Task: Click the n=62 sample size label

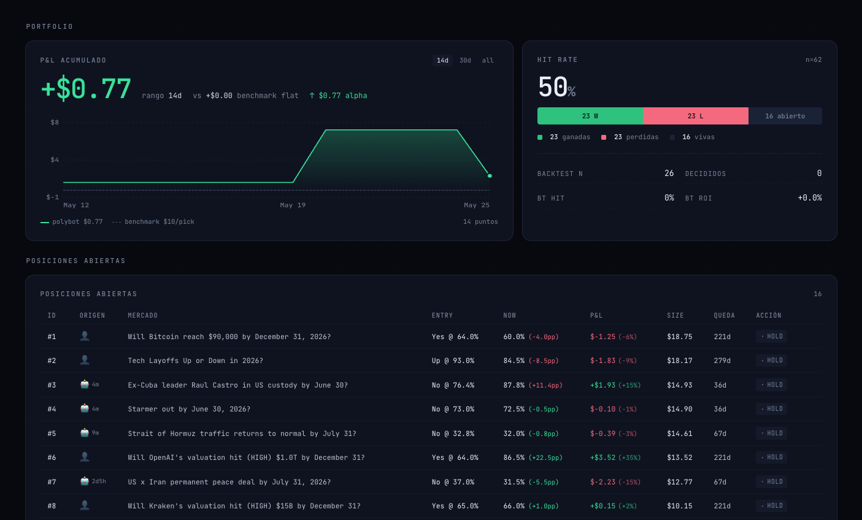Action: (x=814, y=59)
